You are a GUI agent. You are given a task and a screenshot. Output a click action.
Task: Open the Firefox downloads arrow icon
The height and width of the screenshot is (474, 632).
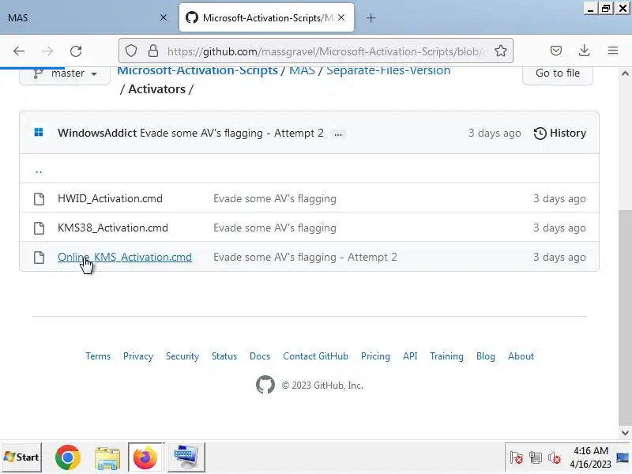(584, 51)
